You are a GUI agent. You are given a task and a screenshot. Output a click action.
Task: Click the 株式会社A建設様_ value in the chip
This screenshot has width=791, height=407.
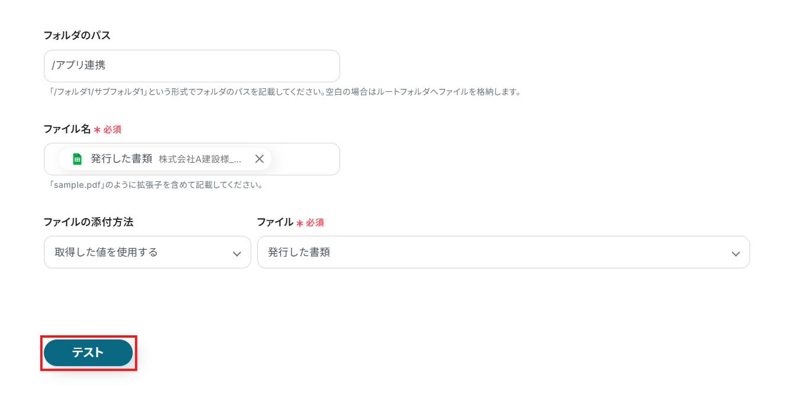[200, 159]
